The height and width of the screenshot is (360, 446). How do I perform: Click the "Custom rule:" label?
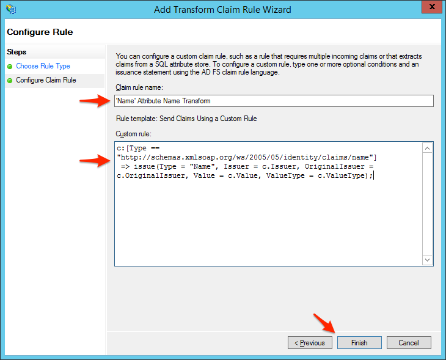[x=133, y=133]
